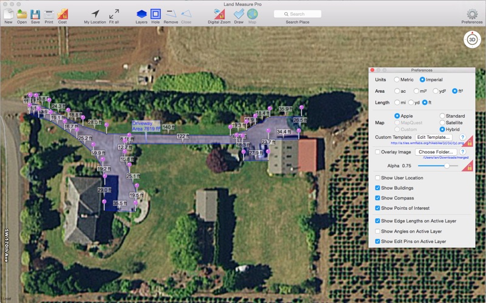The height and width of the screenshot is (303, 486).
Task: Click the 122 ft edge length label
Action: [x=183, y=136]
